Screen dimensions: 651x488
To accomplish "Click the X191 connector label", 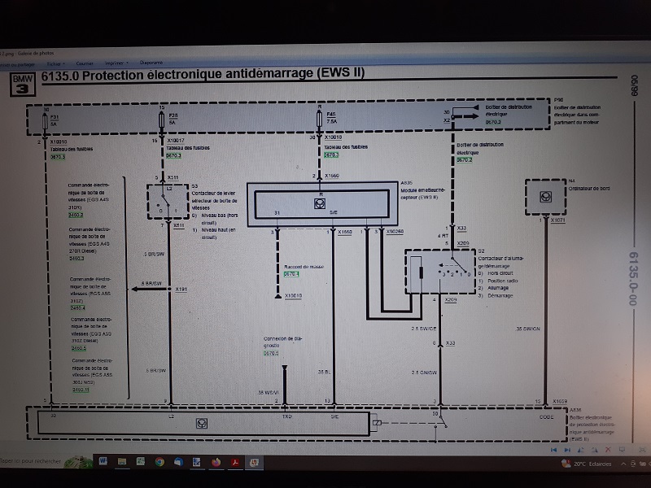I will [181, 290].
